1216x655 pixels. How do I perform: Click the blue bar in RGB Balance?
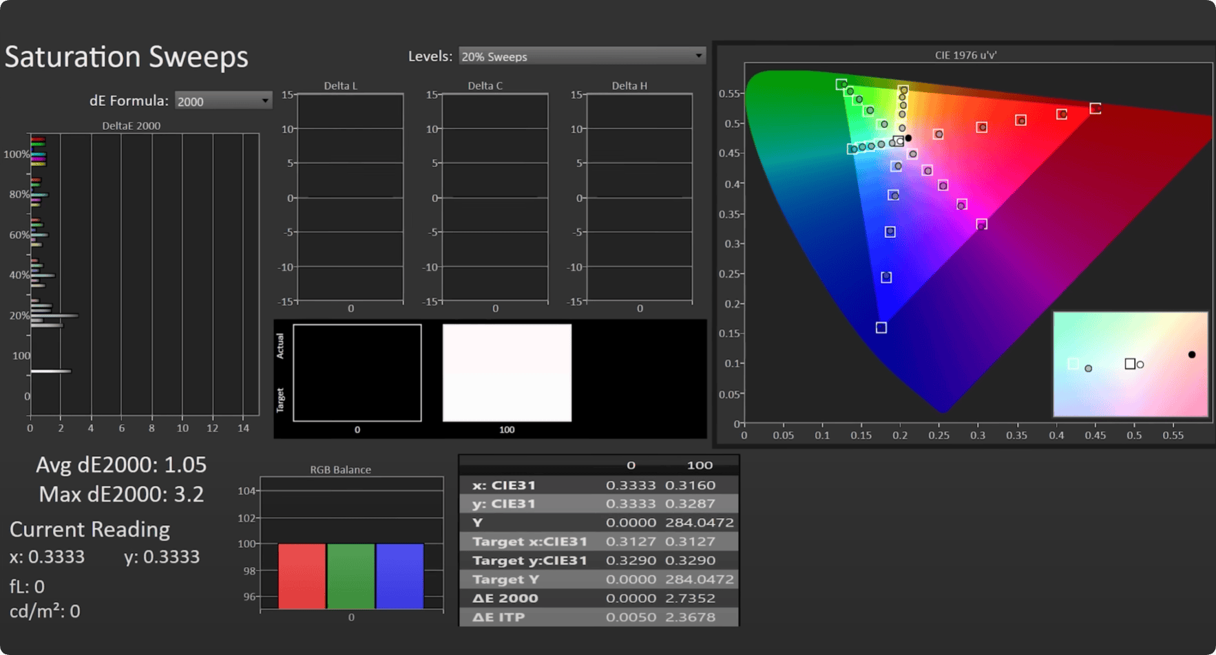point(399,576)
